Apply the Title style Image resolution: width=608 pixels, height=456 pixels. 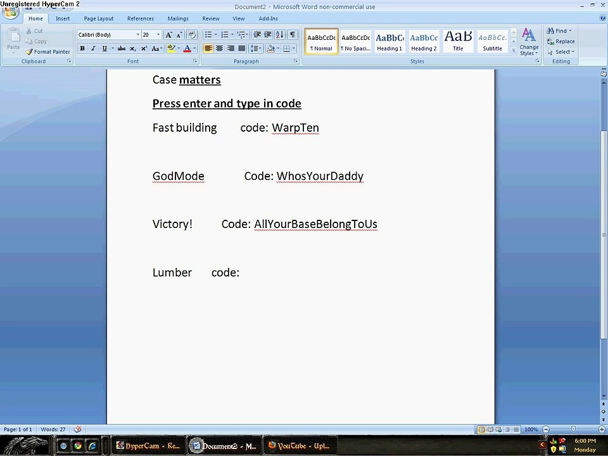pos(458,41)
